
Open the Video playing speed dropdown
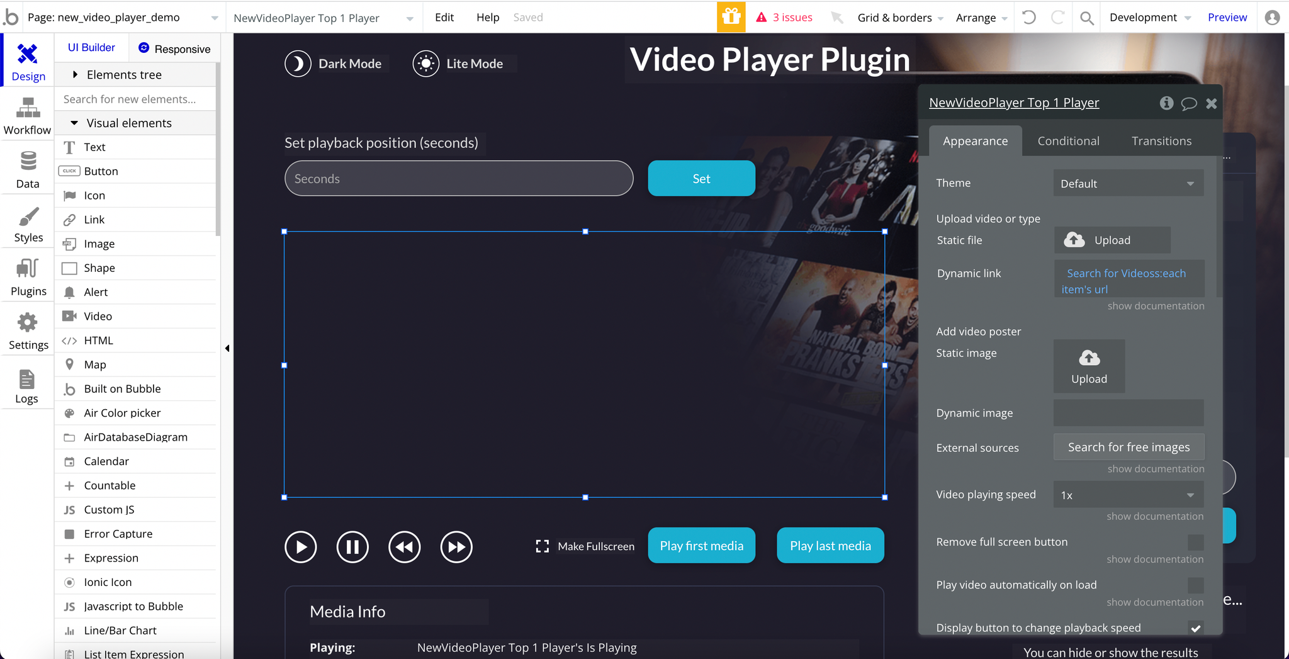pyautogui.click(x=1129, y=495)
